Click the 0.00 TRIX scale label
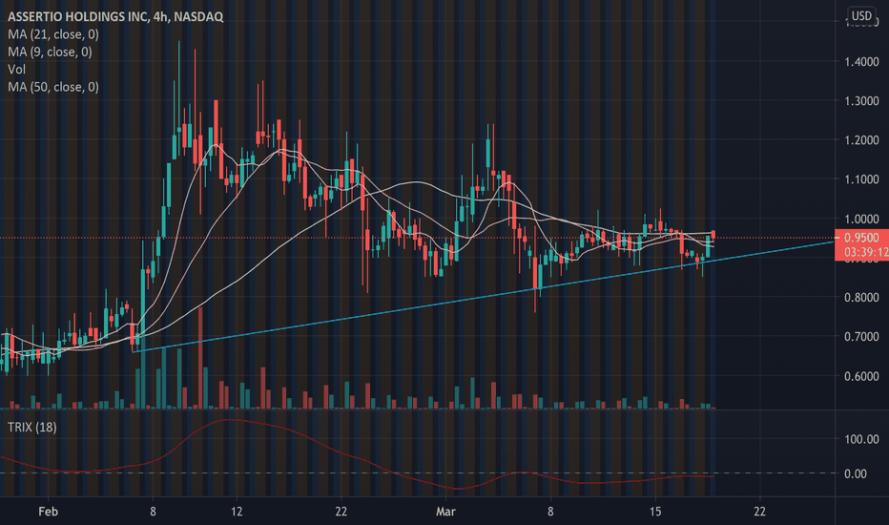This screenshot has height=525, width=889. pos(855,473)
